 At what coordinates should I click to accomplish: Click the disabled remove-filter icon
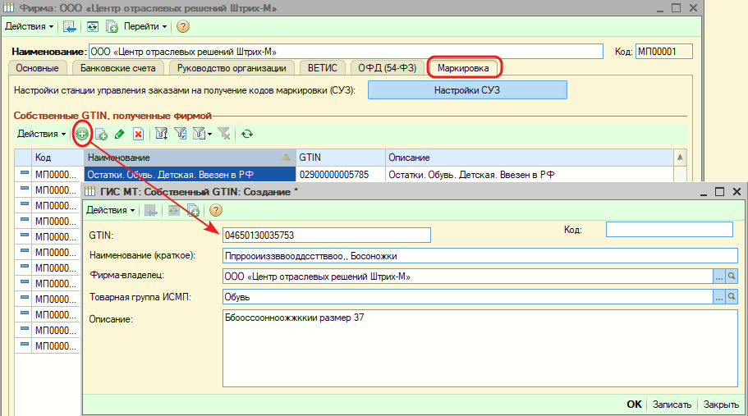(223, 134)
